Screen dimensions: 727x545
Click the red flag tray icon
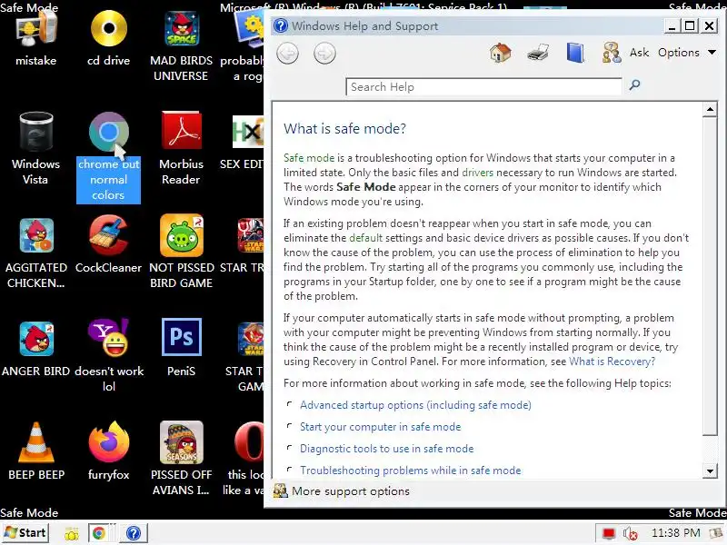click(x=609, y=534)
